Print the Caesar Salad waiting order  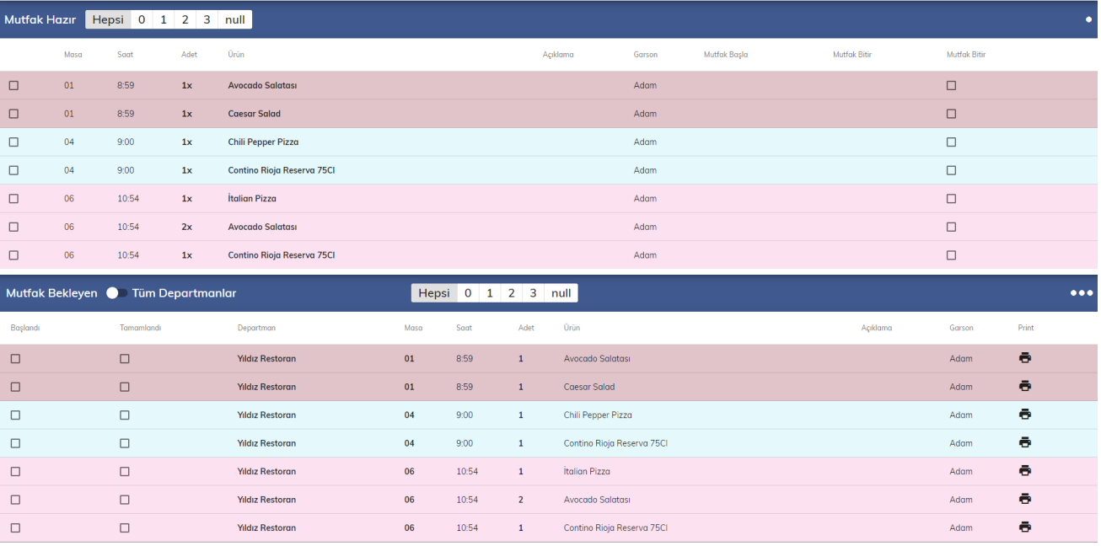[x=1024, y=387]
